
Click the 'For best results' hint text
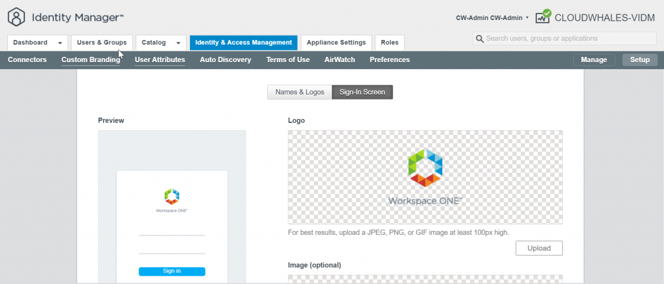click(399, 232)
